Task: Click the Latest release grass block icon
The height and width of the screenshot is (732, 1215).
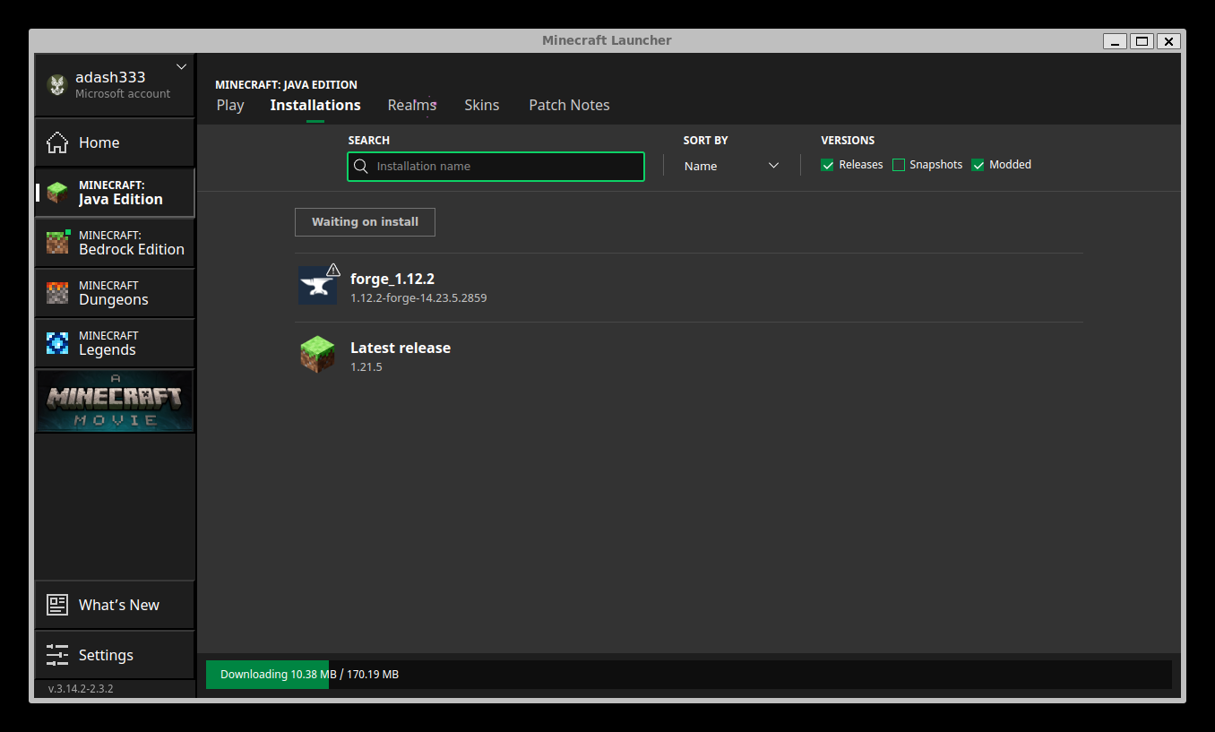Action: tap(317, 355)
